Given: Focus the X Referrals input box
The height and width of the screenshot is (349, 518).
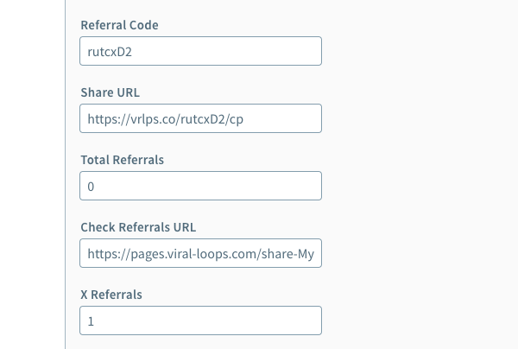Looking at the screenshot, I should click(200, 320).
